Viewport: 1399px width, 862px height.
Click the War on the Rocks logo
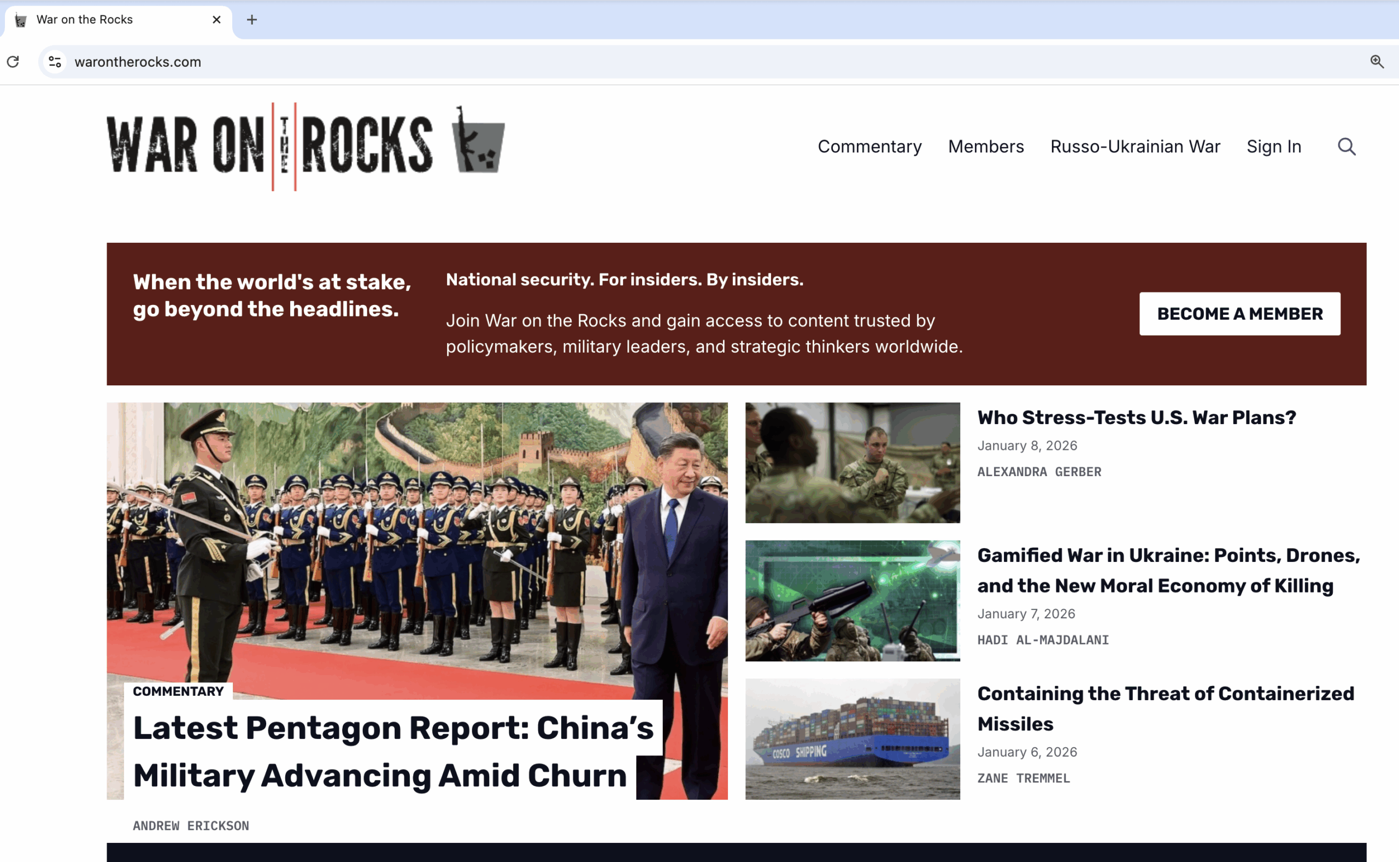point(269,146)
